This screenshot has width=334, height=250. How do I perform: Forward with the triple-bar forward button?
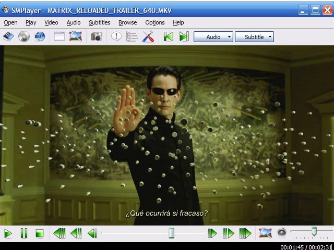pos(245,233)
